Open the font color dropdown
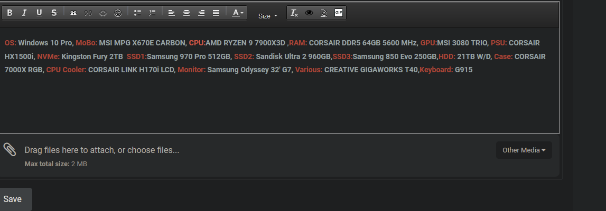 click(x=237, y=13)
